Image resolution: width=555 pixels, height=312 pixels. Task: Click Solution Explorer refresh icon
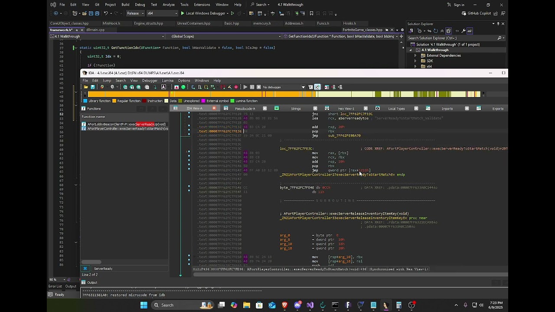point(436,31)
